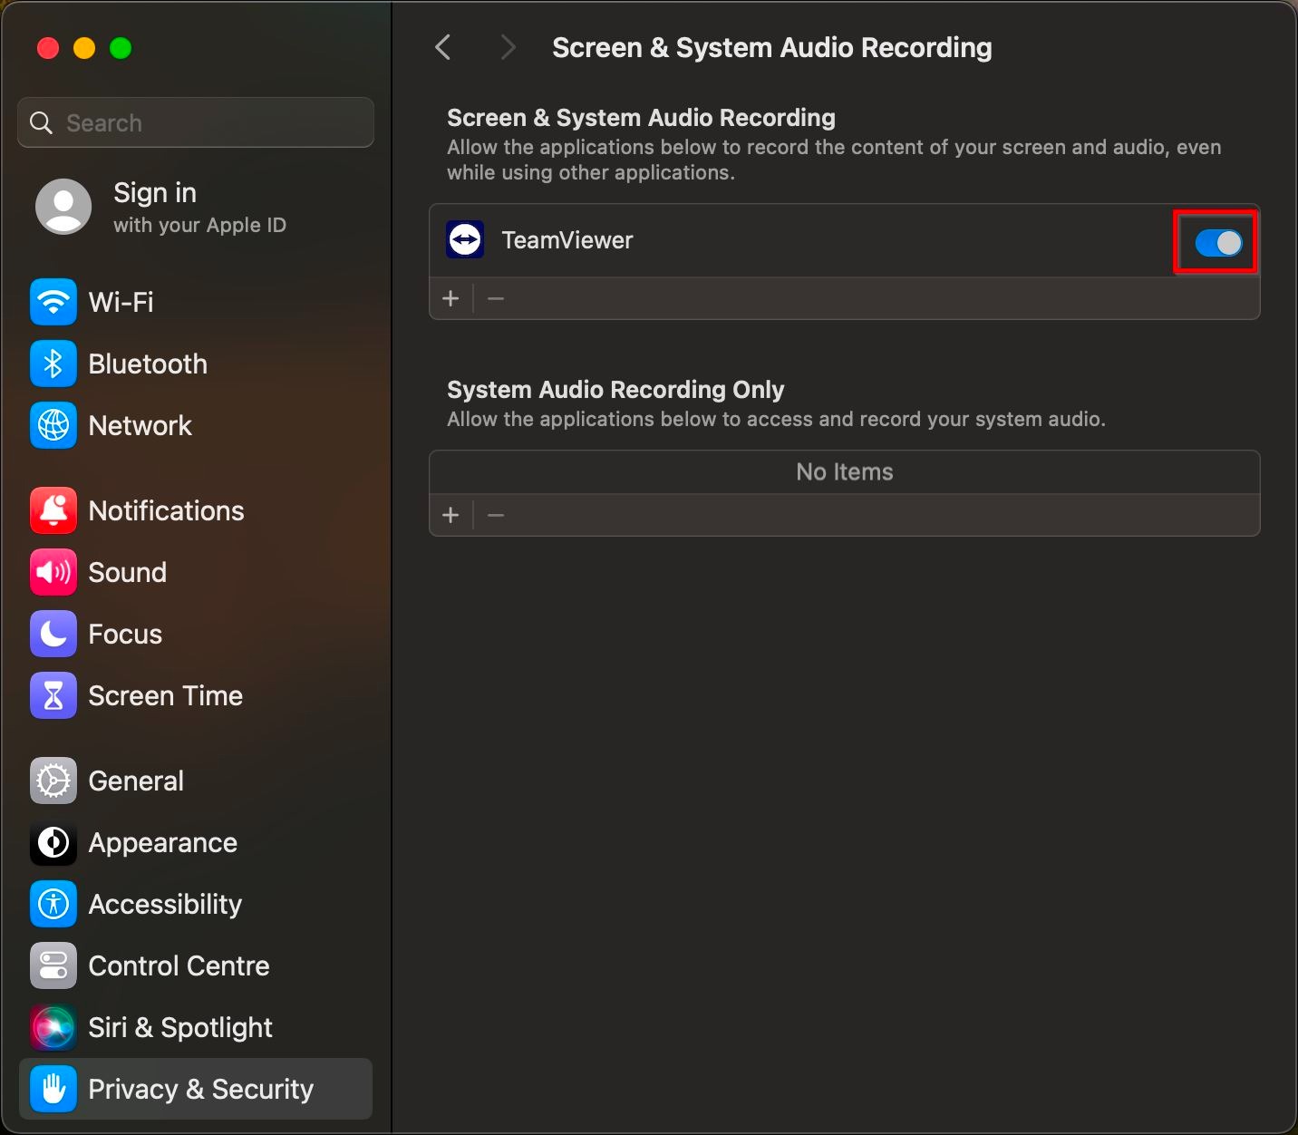Click the TeamViewer app icon
This screenshot has height=1135, width=1298.
[465, 240]
